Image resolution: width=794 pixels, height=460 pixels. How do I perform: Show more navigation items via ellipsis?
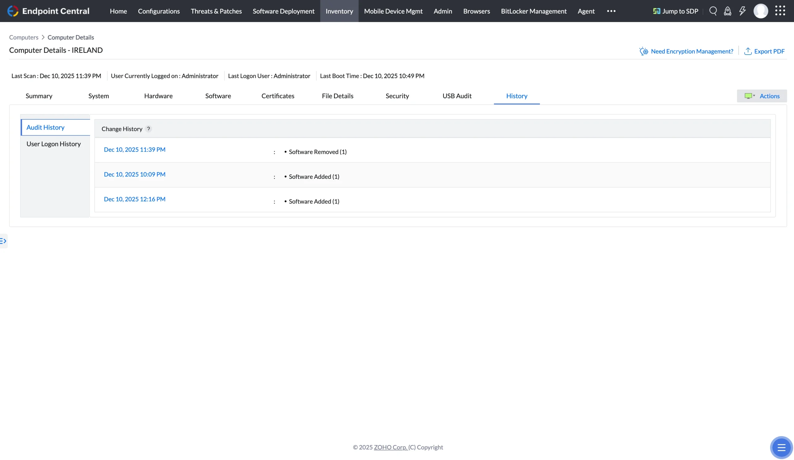coord(611,11)
